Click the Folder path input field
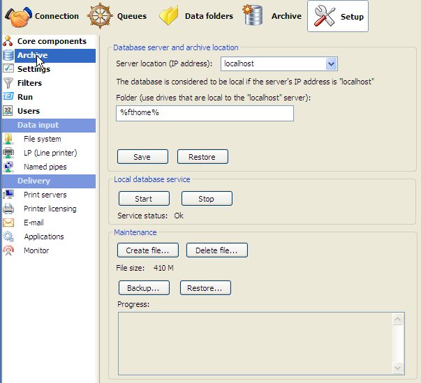The image size is (421, 383). click(205, 113)
